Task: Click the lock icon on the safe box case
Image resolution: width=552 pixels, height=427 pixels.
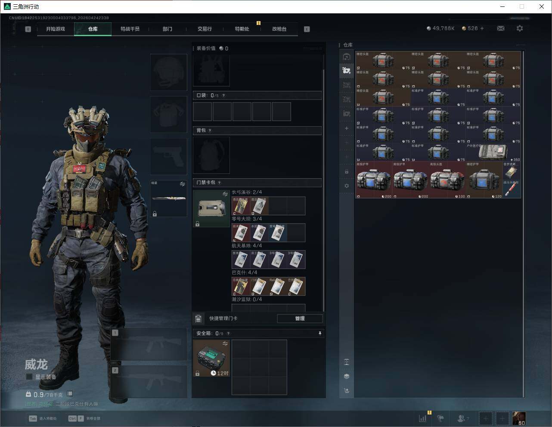Action: [x=197, y=373]
